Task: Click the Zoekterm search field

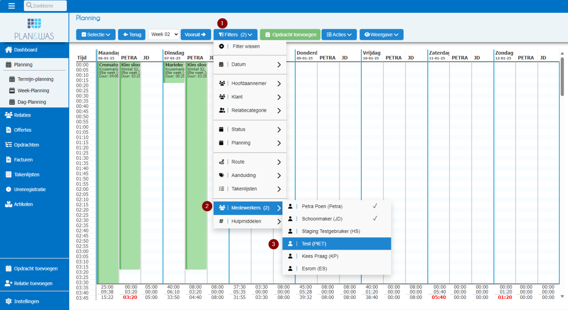Action: [45, 6]
